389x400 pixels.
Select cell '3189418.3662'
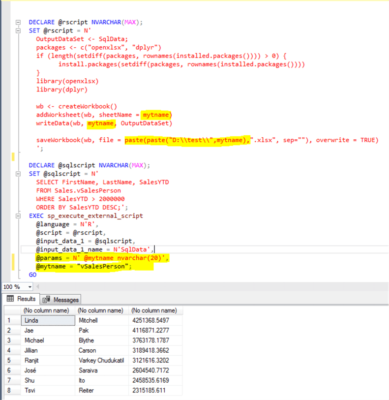pyautogui.click(x=155, y=350)
